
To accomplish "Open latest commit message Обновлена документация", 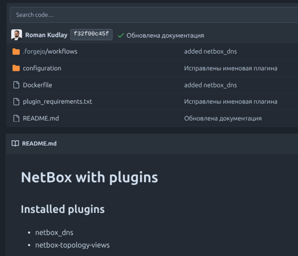I will click(165, 35).
